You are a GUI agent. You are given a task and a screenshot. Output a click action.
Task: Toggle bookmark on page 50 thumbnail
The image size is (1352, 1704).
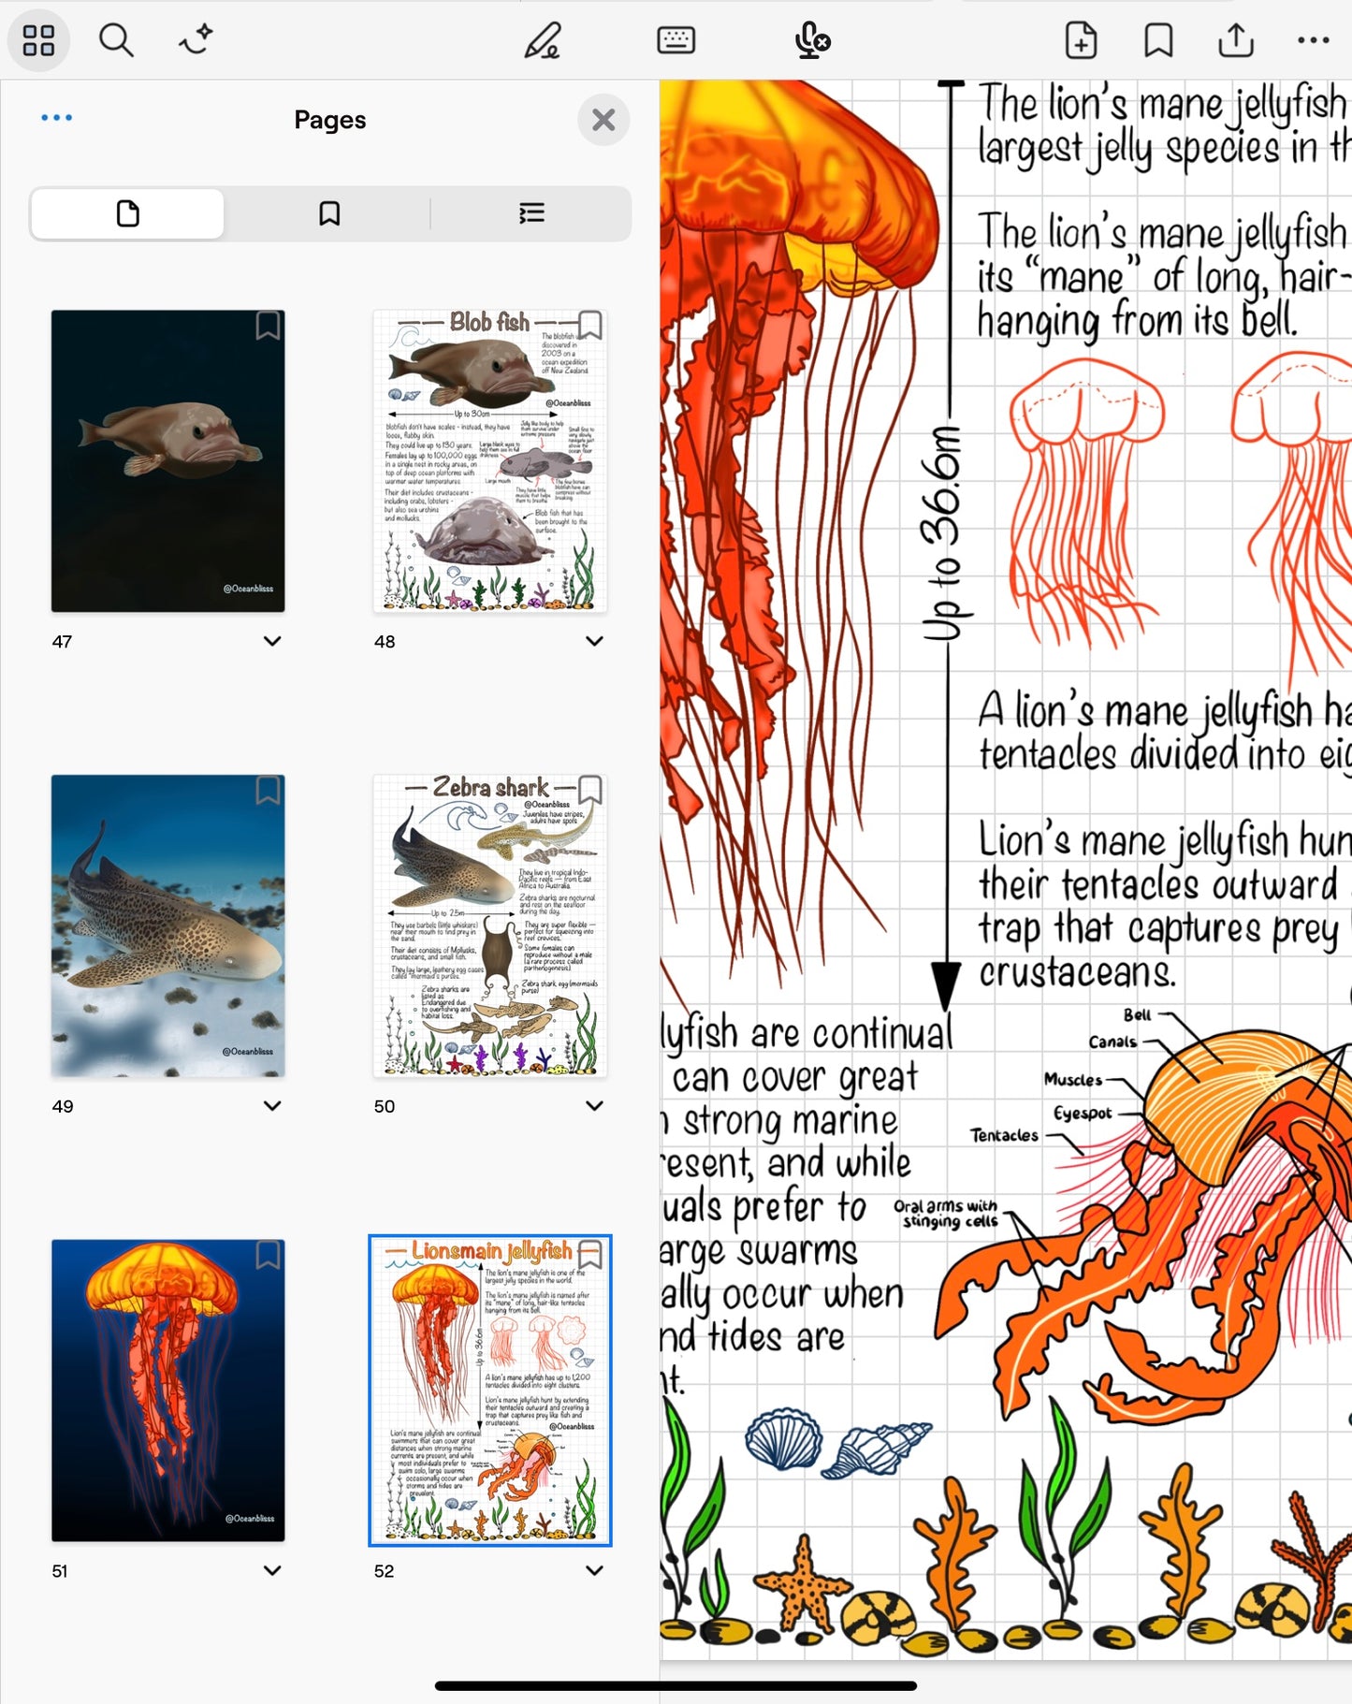[x=589, y=790]
